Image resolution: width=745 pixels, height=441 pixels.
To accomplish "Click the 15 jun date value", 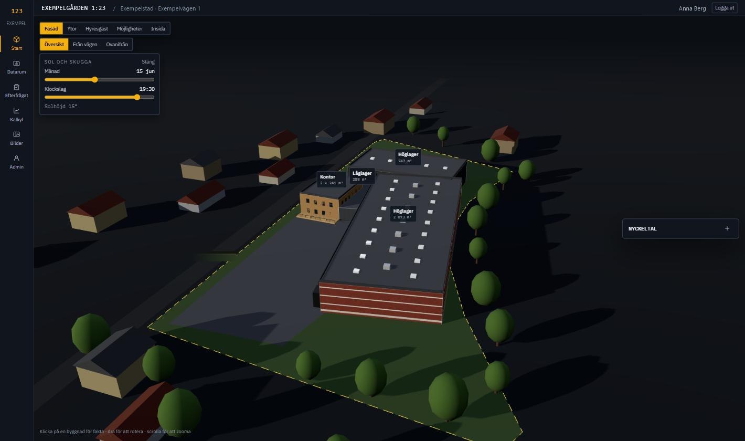I will click(x=145, y=71).
